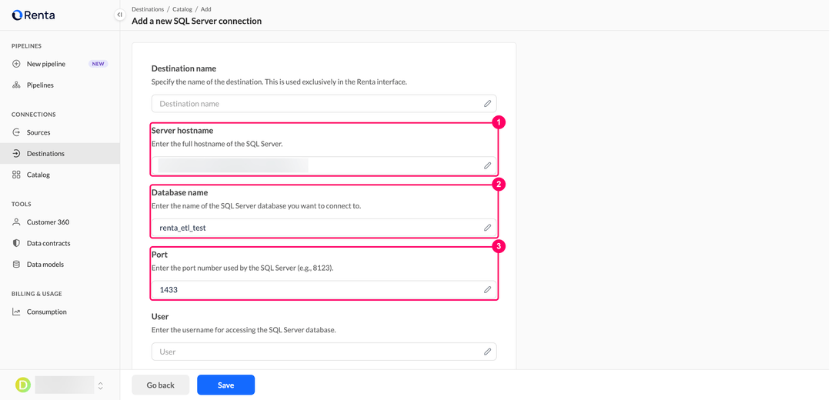Click the pencil icon in User field
831x400 pixels.
pyautogui.click(x=488, y=352)
